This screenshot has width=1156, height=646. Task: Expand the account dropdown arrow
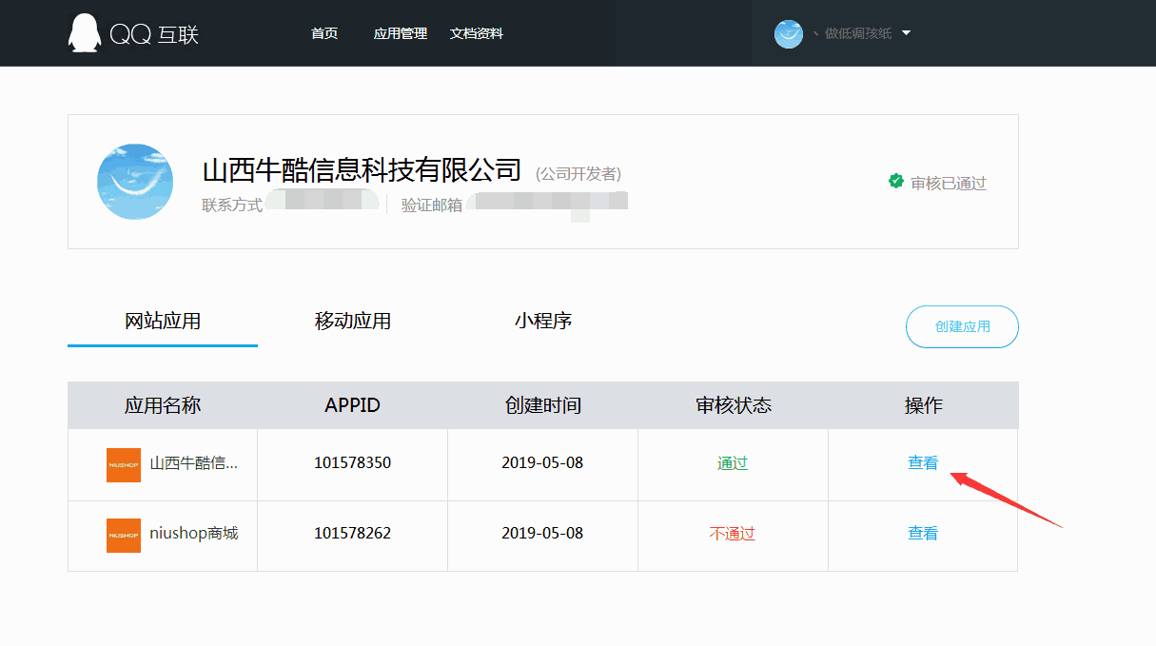(906, 33)
